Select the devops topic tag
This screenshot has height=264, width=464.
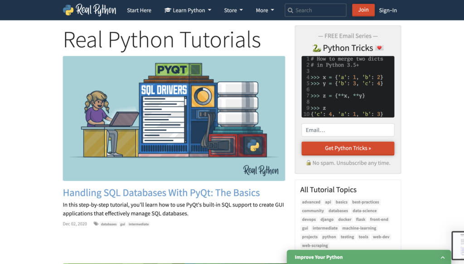[x=309, y=219]
